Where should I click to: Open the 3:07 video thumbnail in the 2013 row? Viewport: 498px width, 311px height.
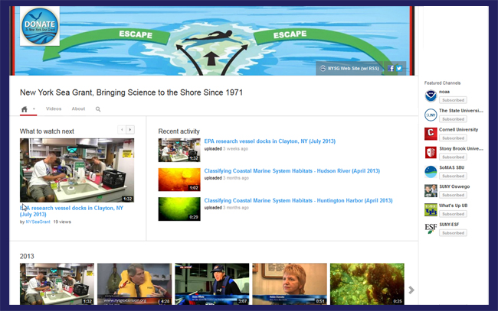tap(211, 284)
